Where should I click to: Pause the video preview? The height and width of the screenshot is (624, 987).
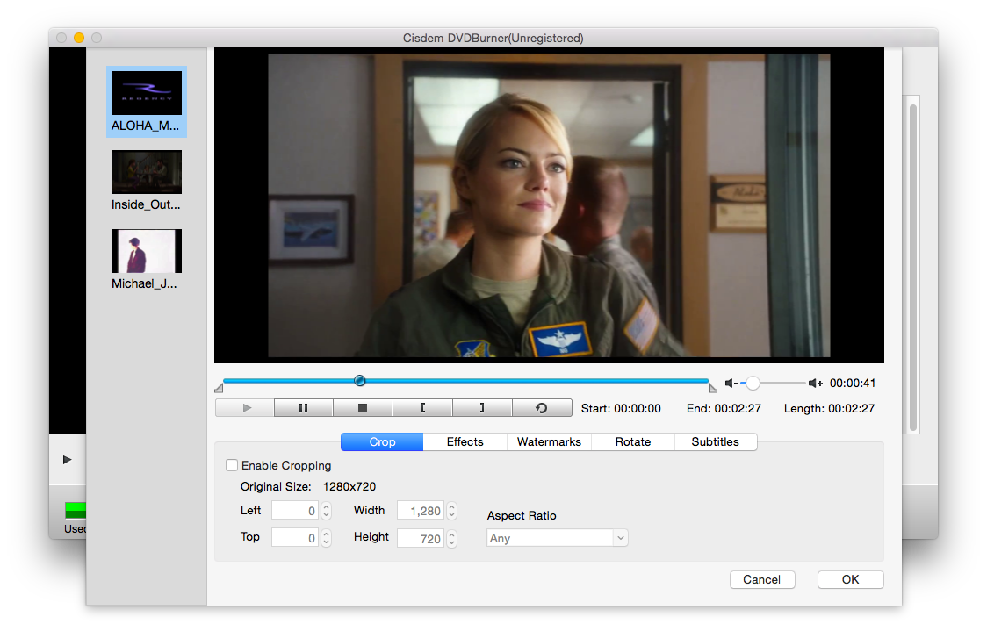coord(304,408)
